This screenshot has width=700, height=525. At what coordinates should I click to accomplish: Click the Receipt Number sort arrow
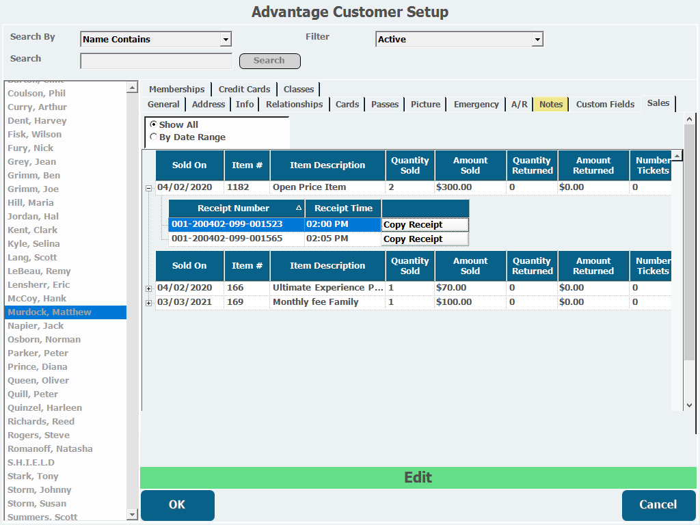pyautogui.click(x=299, y=208)
